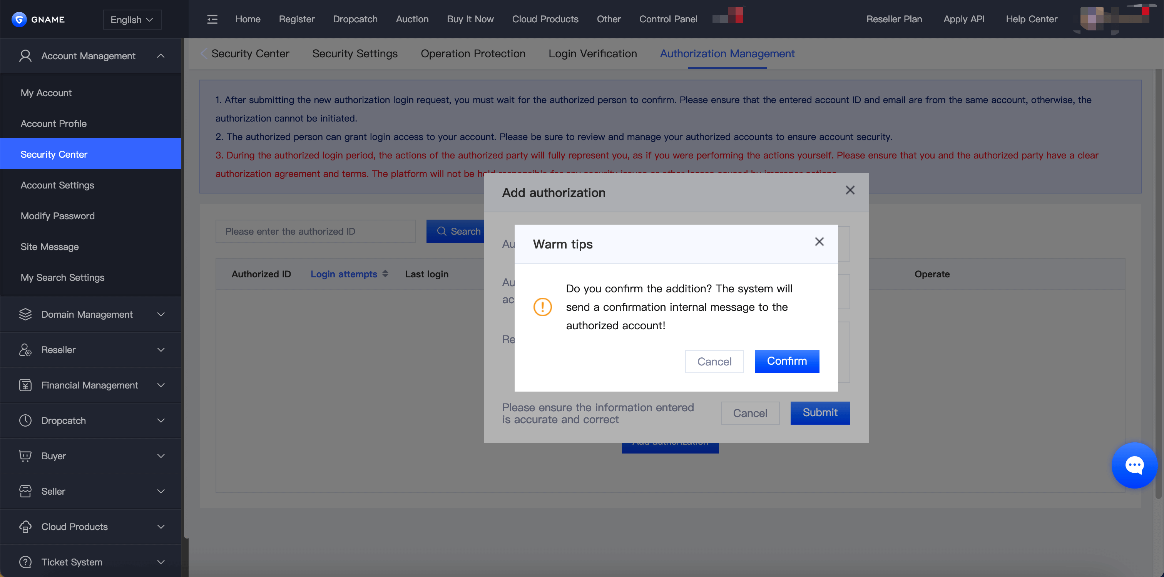This screenshot has height=577, width=1164.
Task: Expand the Reseller section chevron
Action: tap(161, 350)
